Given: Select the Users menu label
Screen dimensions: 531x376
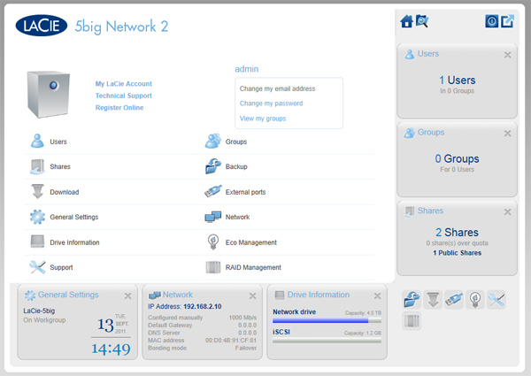Looking at the screenshot, I should [58, 142].
